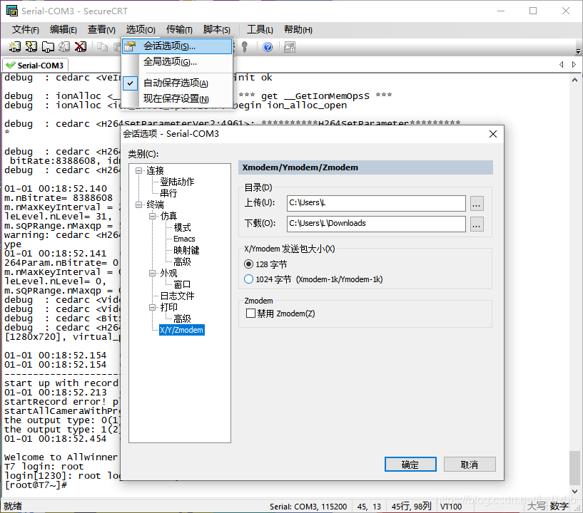Click the terminal vertical scrollbar thumb

pos(575,467)
